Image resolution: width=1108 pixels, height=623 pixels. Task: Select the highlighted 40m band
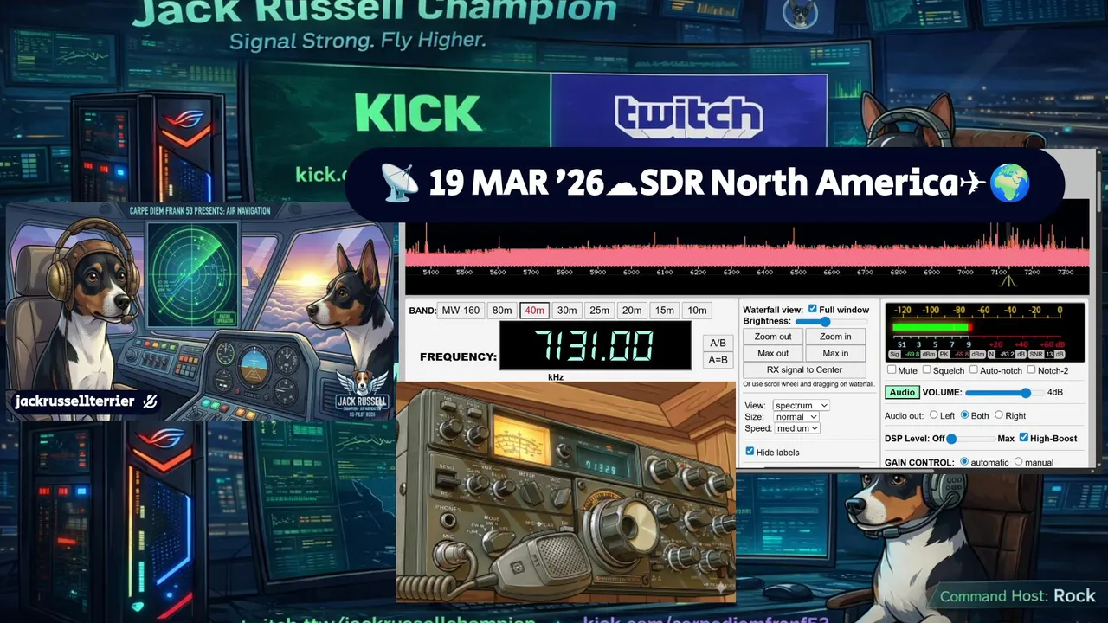[535, 311]
